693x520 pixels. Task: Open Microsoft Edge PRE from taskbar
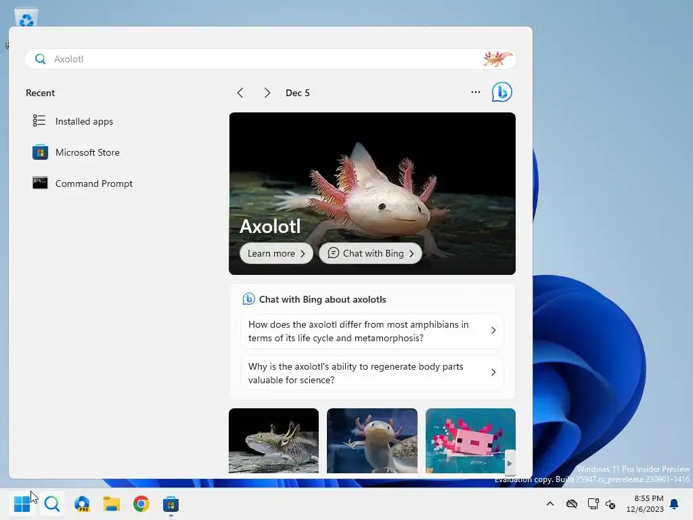click(82, 504)
